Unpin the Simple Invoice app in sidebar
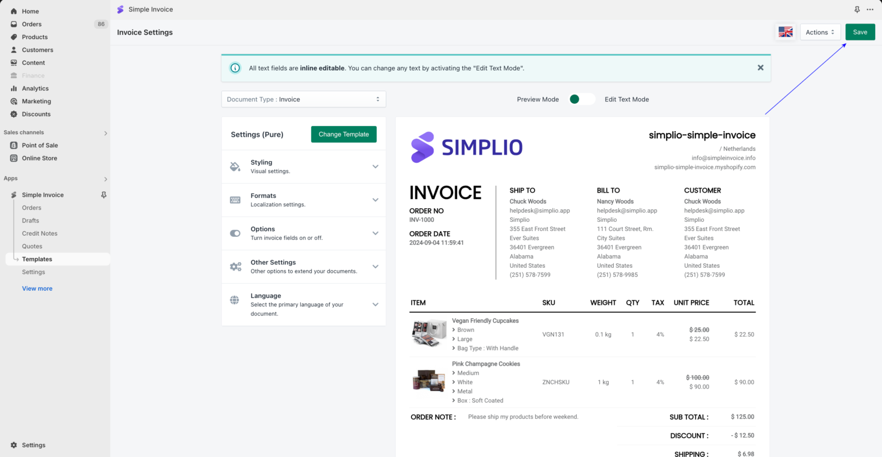Screen dimensions: 882x457 click(x=103, y=194)
